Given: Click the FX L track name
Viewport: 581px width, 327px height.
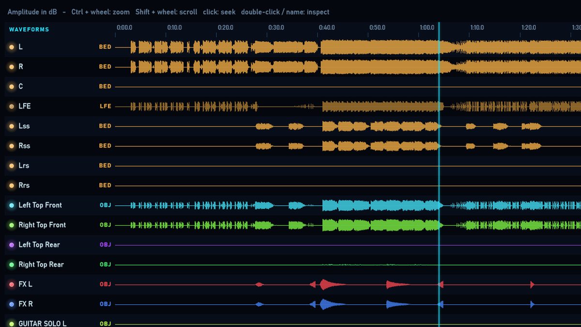Looking at the screenshot, I should pos(25,284).
